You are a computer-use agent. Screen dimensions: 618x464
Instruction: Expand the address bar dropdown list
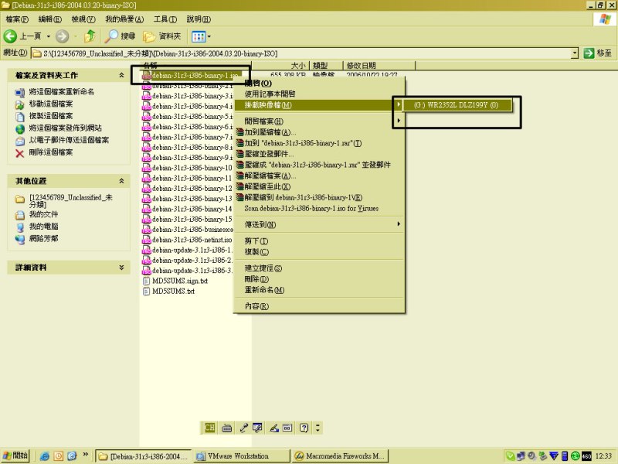point(575,53)
